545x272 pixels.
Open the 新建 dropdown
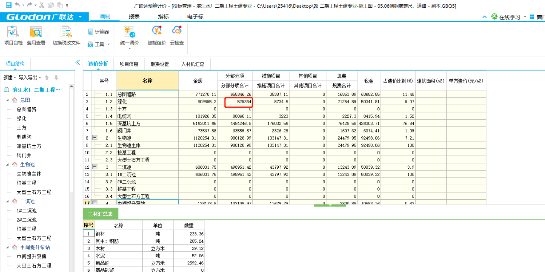[9, 78]
